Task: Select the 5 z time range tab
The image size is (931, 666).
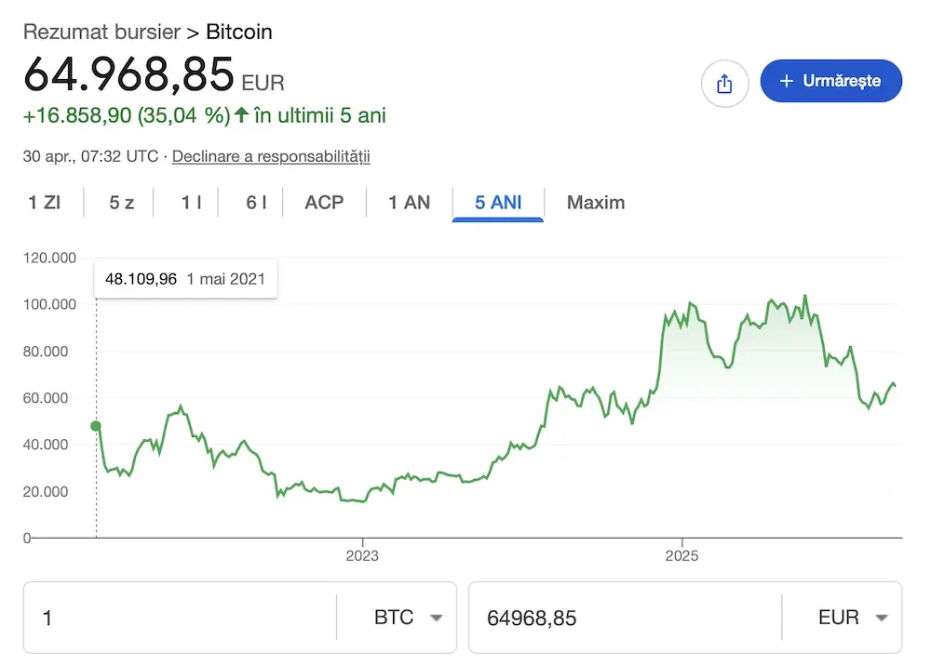Action: 121,202
